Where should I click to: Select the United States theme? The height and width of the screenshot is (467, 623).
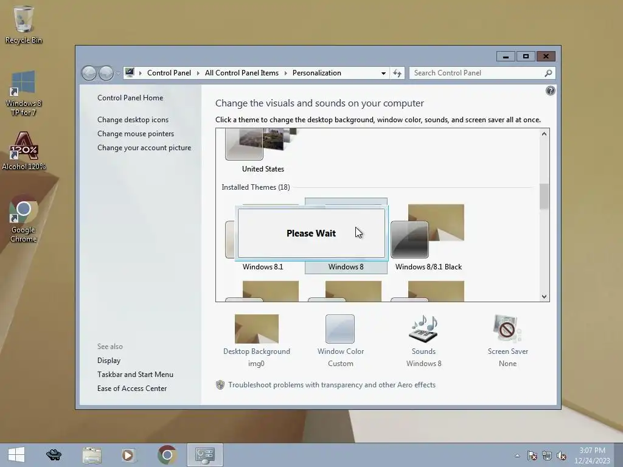point(263,151)
